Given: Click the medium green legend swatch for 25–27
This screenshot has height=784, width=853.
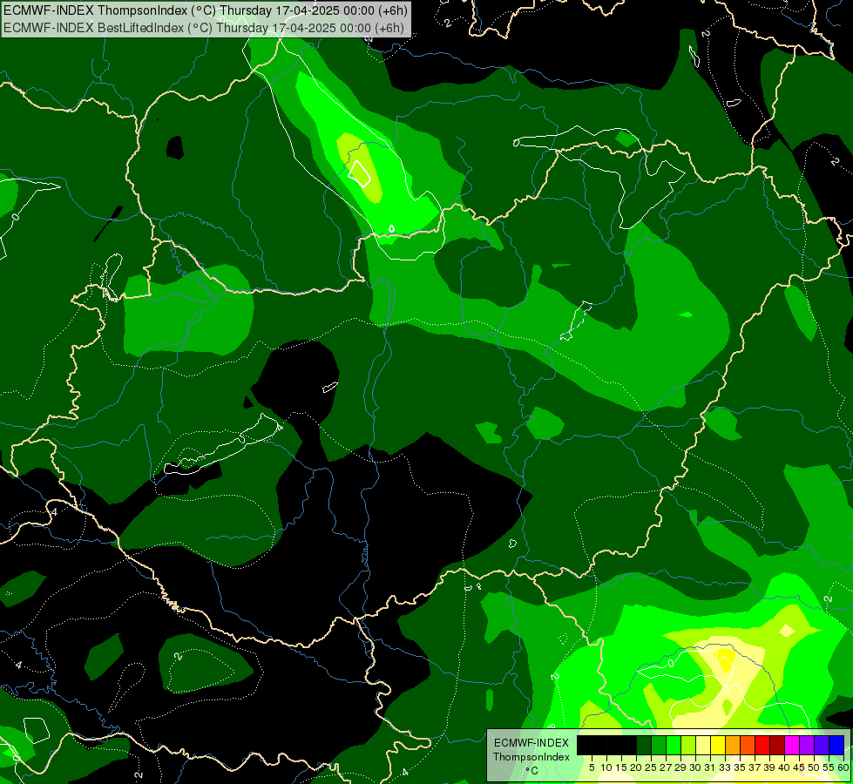Looking at the screenshot, I should click(659, 745).
